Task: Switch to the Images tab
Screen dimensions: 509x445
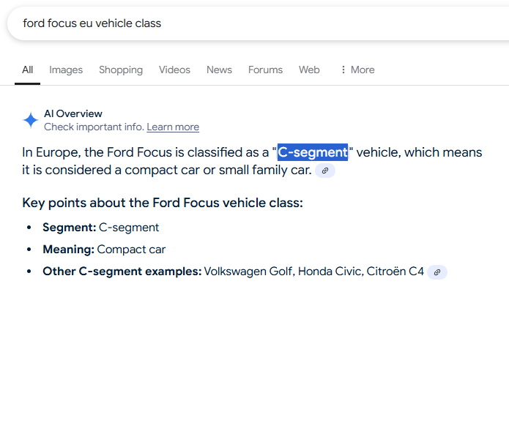Action: tap(66, 70)
